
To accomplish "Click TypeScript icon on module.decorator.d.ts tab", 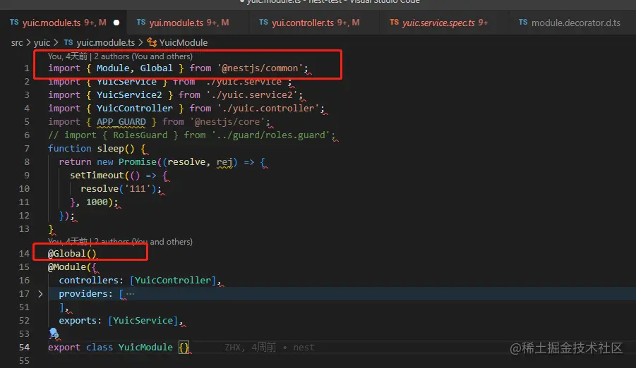I will click(523, 22).
